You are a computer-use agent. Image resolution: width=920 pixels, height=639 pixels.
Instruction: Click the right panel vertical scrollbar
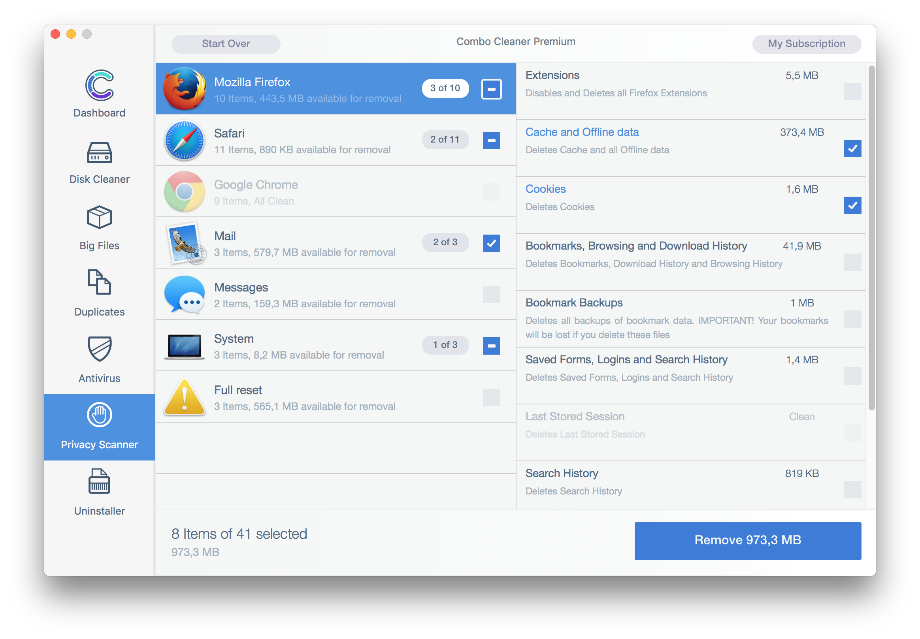point(871,238)
